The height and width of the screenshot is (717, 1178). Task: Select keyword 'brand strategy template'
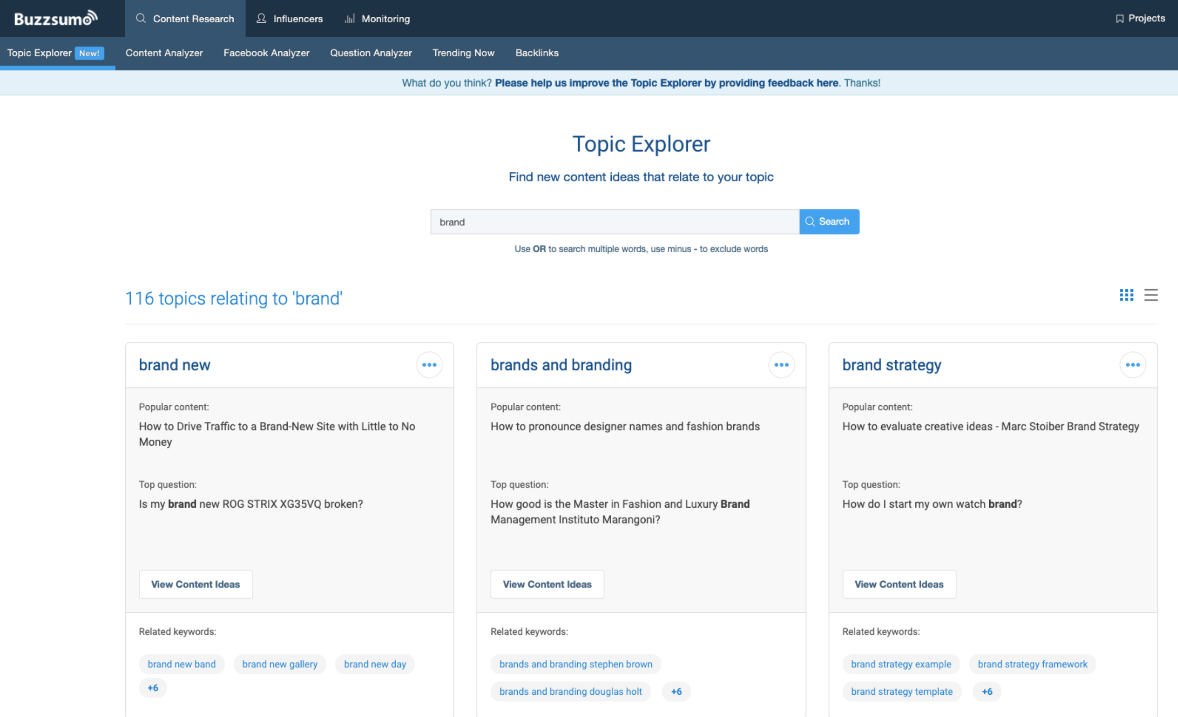(x=902, y=691)
